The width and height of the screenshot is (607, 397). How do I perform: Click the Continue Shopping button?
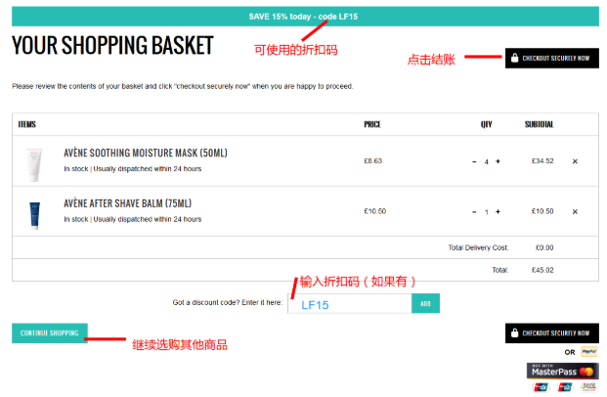[x=50, y=333]
